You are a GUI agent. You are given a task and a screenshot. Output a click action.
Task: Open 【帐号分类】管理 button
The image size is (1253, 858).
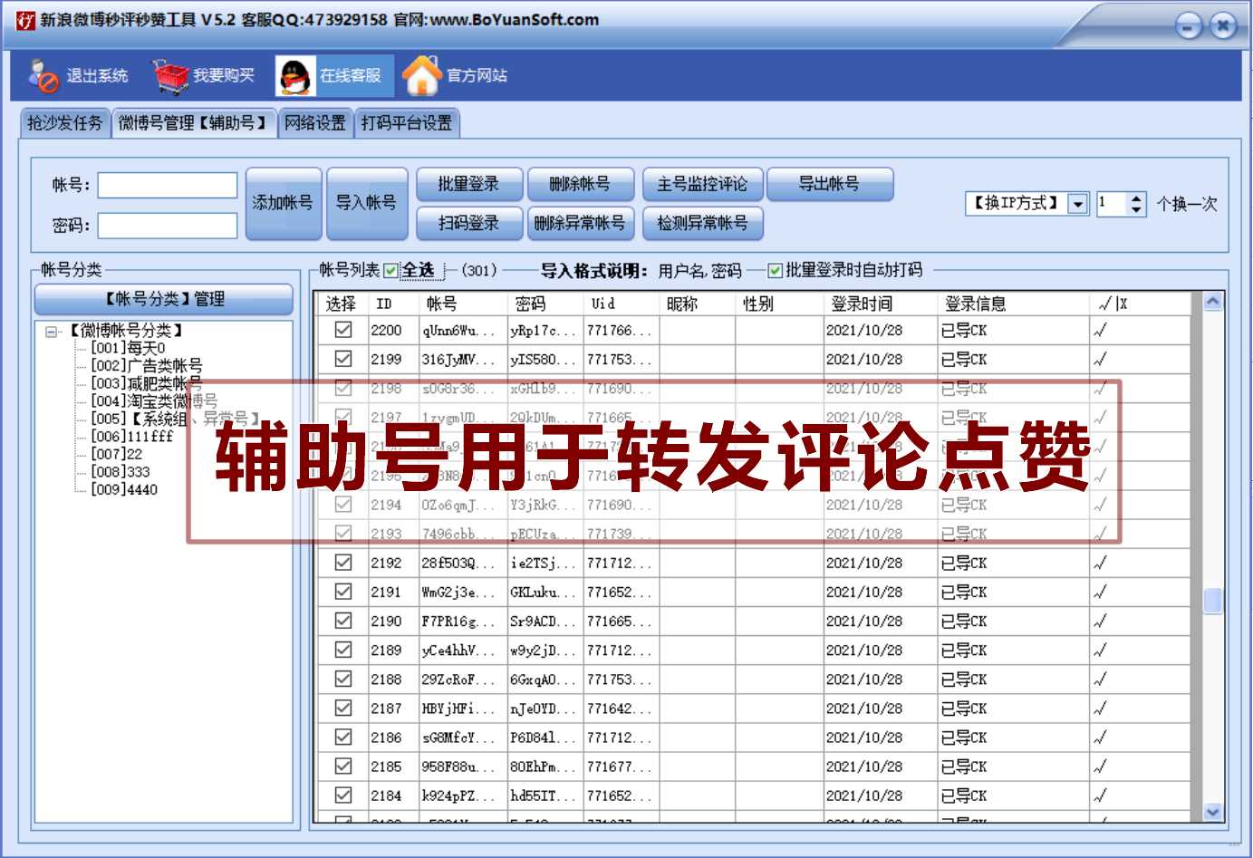point(164,299)
